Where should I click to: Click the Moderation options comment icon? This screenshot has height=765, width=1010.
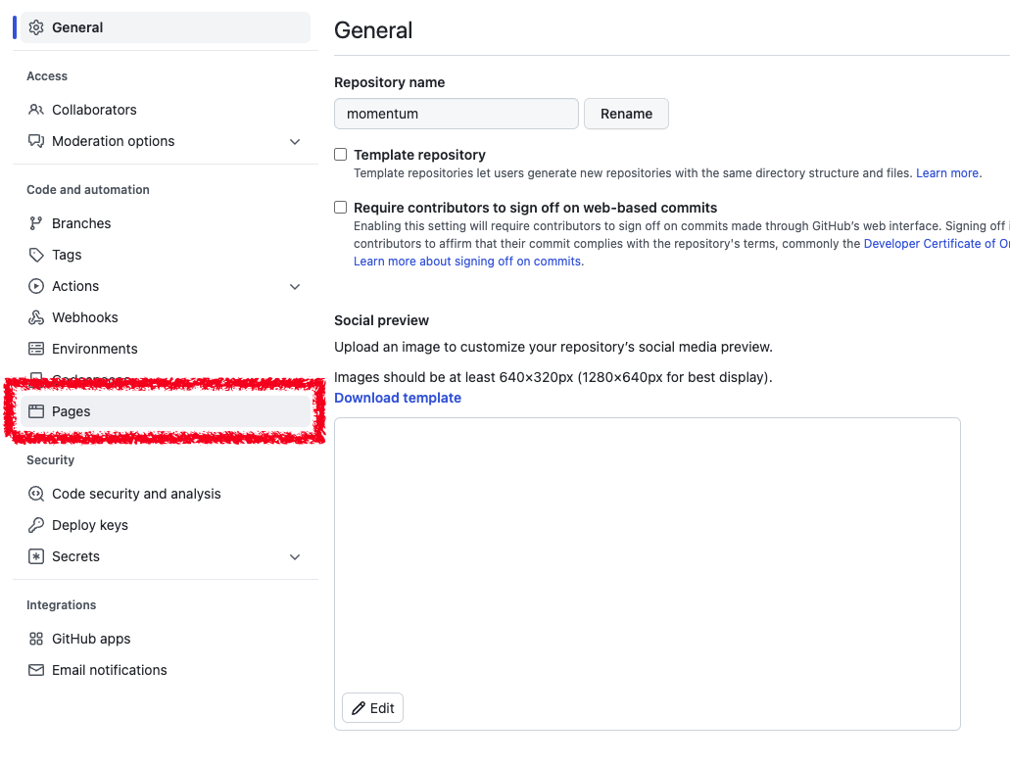(36, 141)
